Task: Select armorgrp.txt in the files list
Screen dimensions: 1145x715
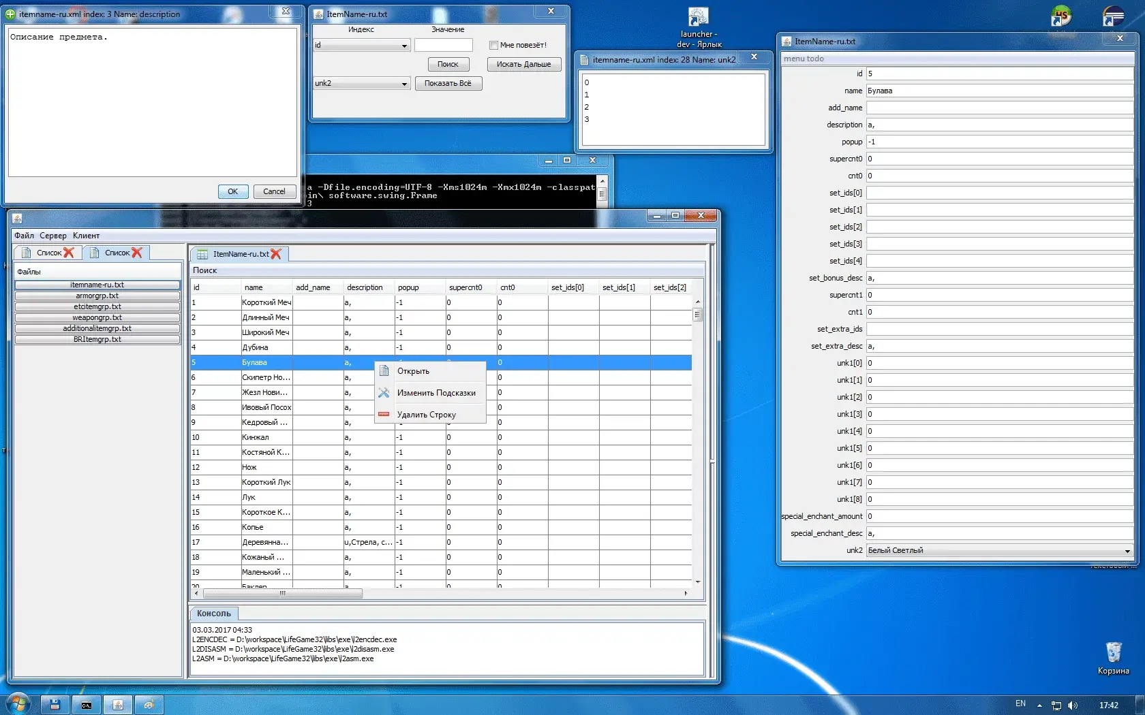Action: click(97, 296)
